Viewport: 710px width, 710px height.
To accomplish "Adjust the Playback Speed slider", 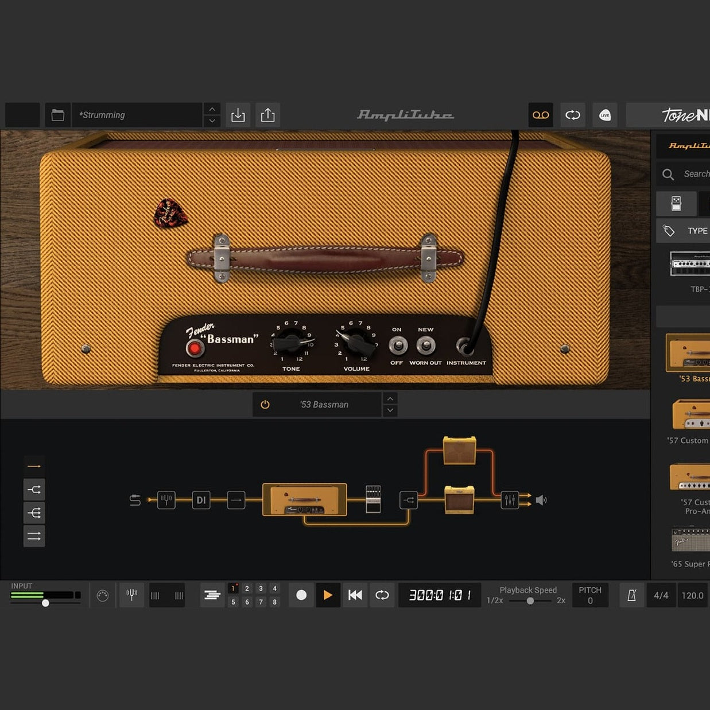I will tap(530, 601).
